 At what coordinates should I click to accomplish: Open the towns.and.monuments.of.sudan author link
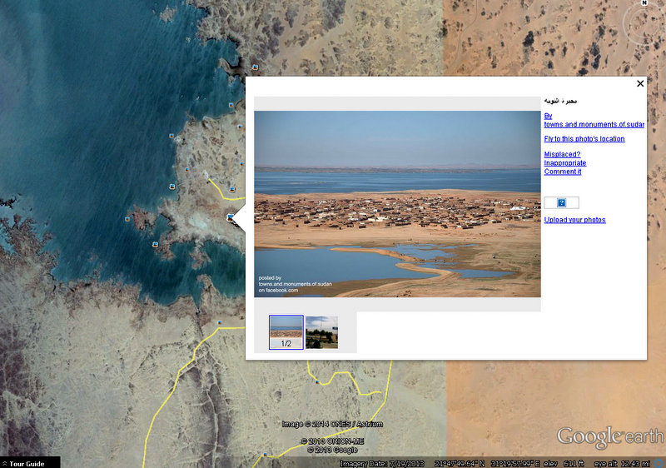tap(594, 120)
